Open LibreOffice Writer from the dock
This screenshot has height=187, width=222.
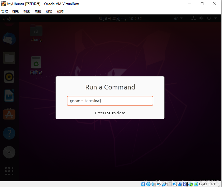[x=9, y=96]
